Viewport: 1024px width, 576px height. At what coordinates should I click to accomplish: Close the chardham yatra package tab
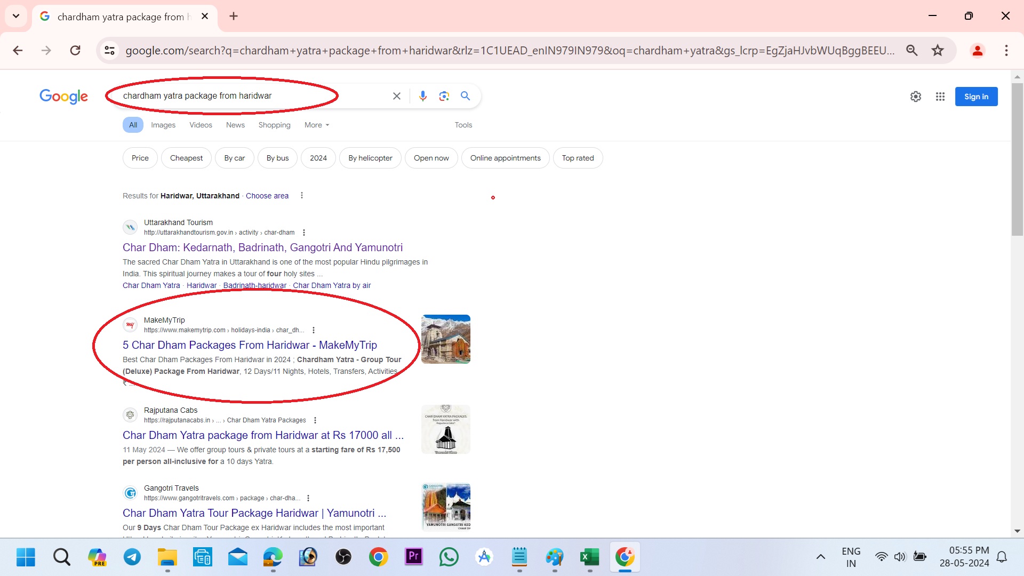205,17
